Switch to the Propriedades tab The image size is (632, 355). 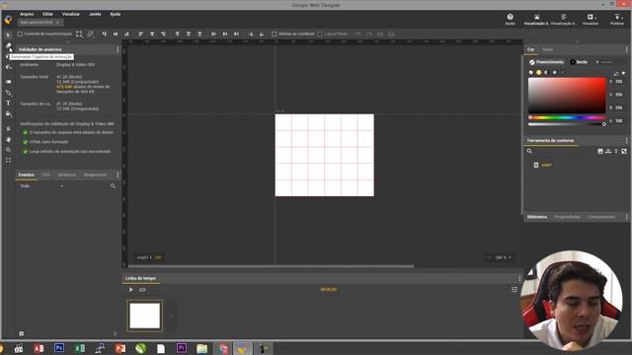click(x=567, y=217)
